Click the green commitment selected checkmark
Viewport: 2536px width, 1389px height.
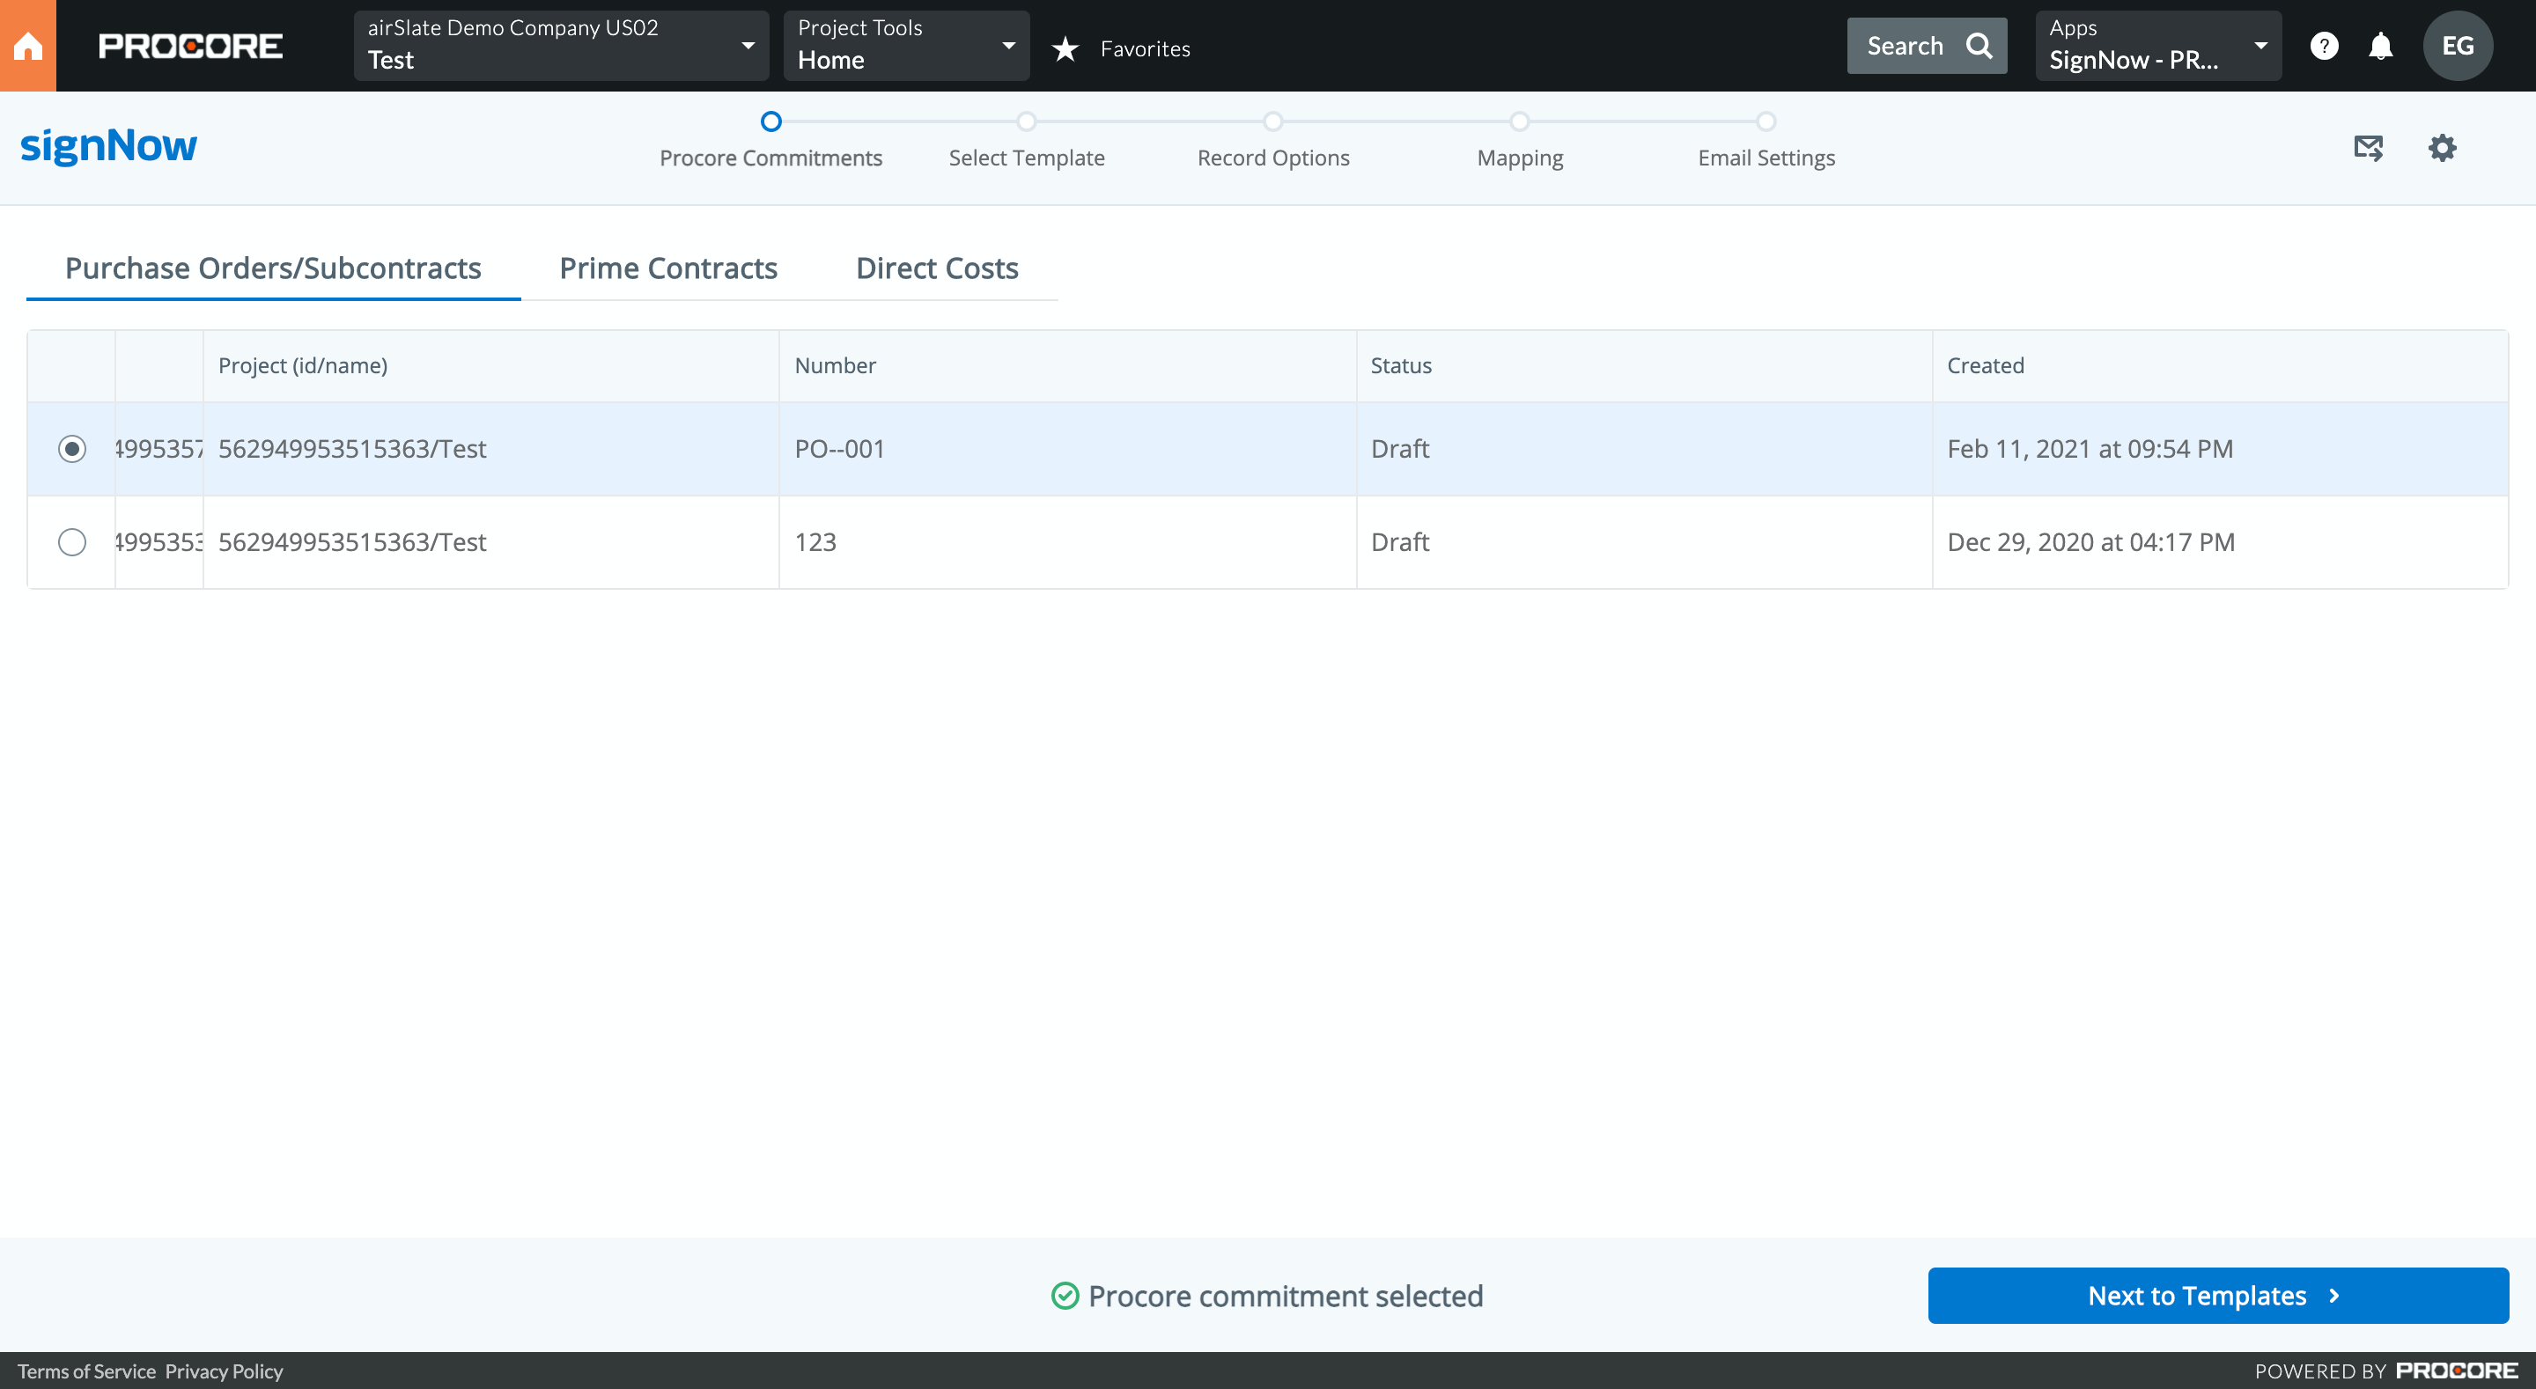1065,1296
